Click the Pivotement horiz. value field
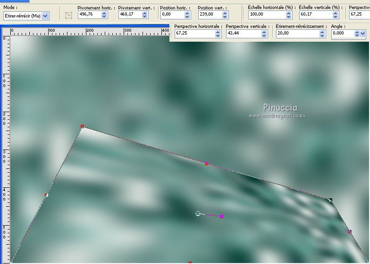Image resolution: width=370 pixels, height=264 pixels. (x=89, y=15)
